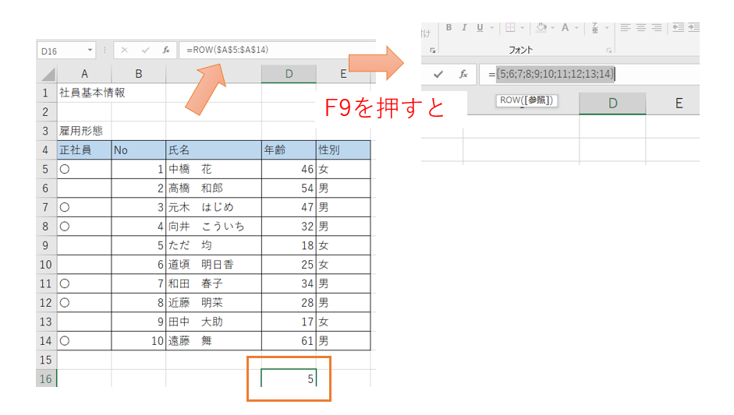Click the formula bar showing {5;6;7;8;9;10;11;12;13;14}
The height and width of the screenshot is (415, 734).
point(590,74)
